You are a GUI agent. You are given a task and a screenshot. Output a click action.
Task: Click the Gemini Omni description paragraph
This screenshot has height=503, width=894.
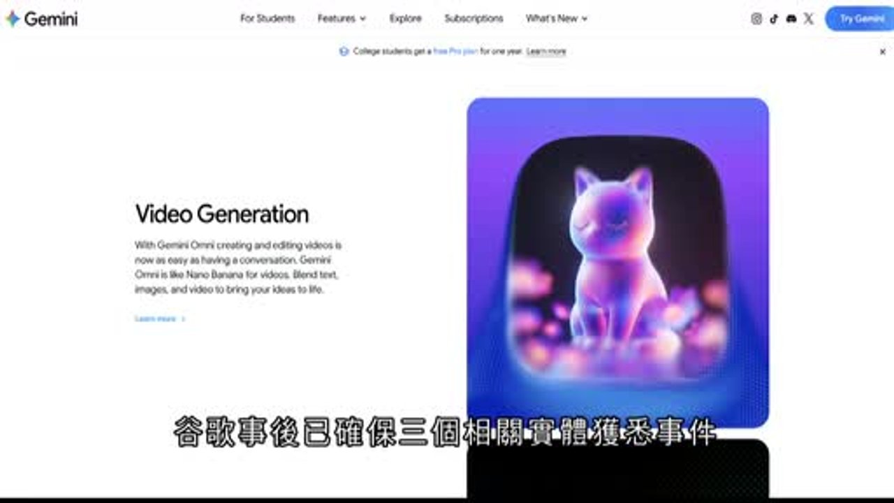238,268
